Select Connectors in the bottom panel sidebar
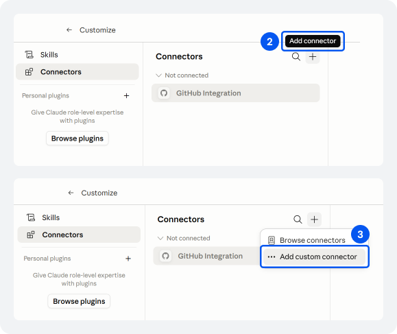The height and width of the screenshot is (334, 397). click(79, 235)
